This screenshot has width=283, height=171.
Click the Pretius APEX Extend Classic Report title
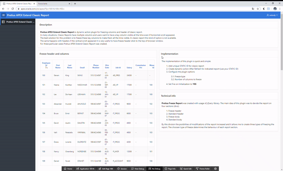28,15
